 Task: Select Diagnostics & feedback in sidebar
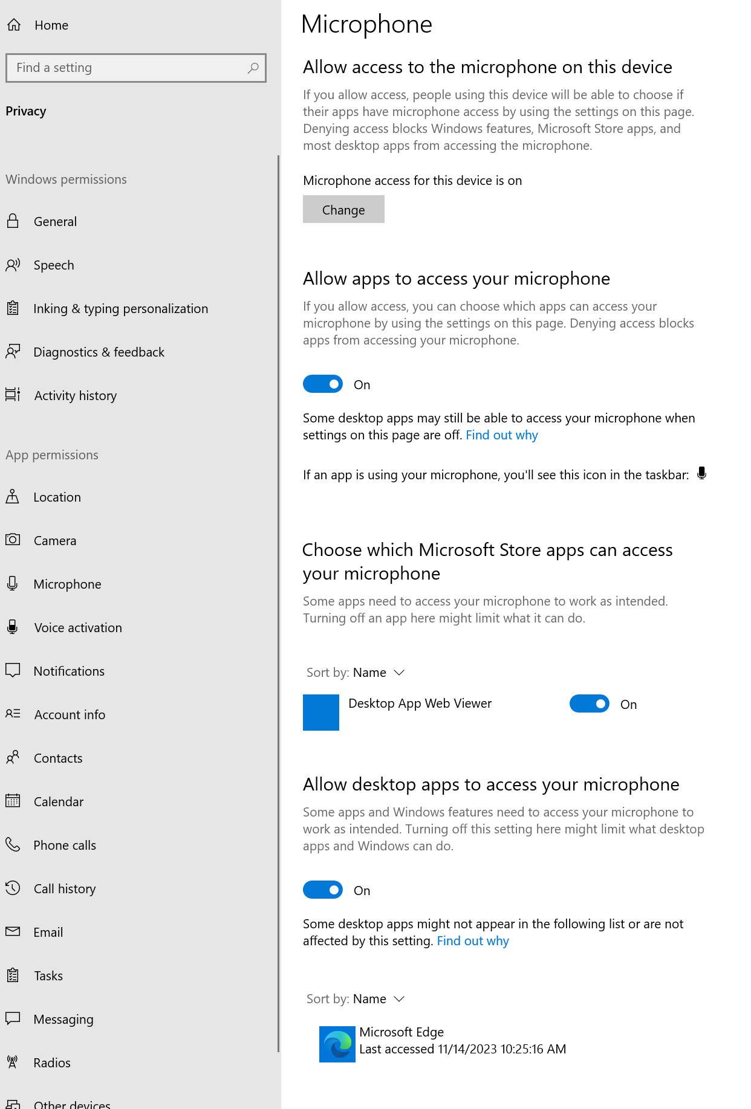pyautogui.click(x=99, y=352)
